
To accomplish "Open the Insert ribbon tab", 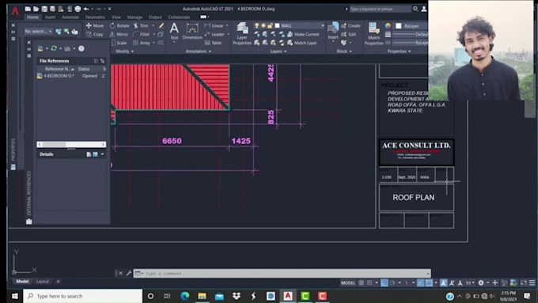I will [x=50, y=17].
